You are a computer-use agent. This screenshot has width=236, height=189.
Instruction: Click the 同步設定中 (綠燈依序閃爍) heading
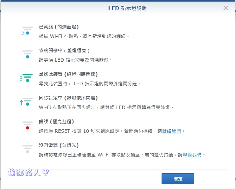(68, 98)
